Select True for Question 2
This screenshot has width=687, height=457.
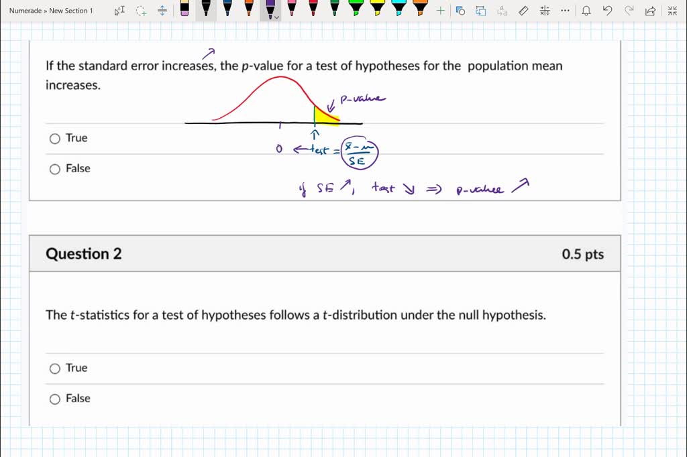click(x=54, y=368)
